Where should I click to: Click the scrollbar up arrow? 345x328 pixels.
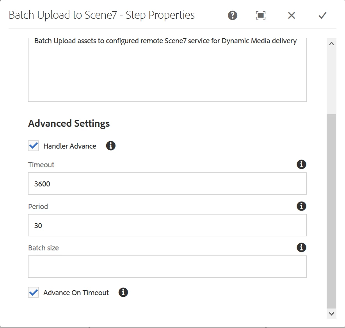coord(331,44)
